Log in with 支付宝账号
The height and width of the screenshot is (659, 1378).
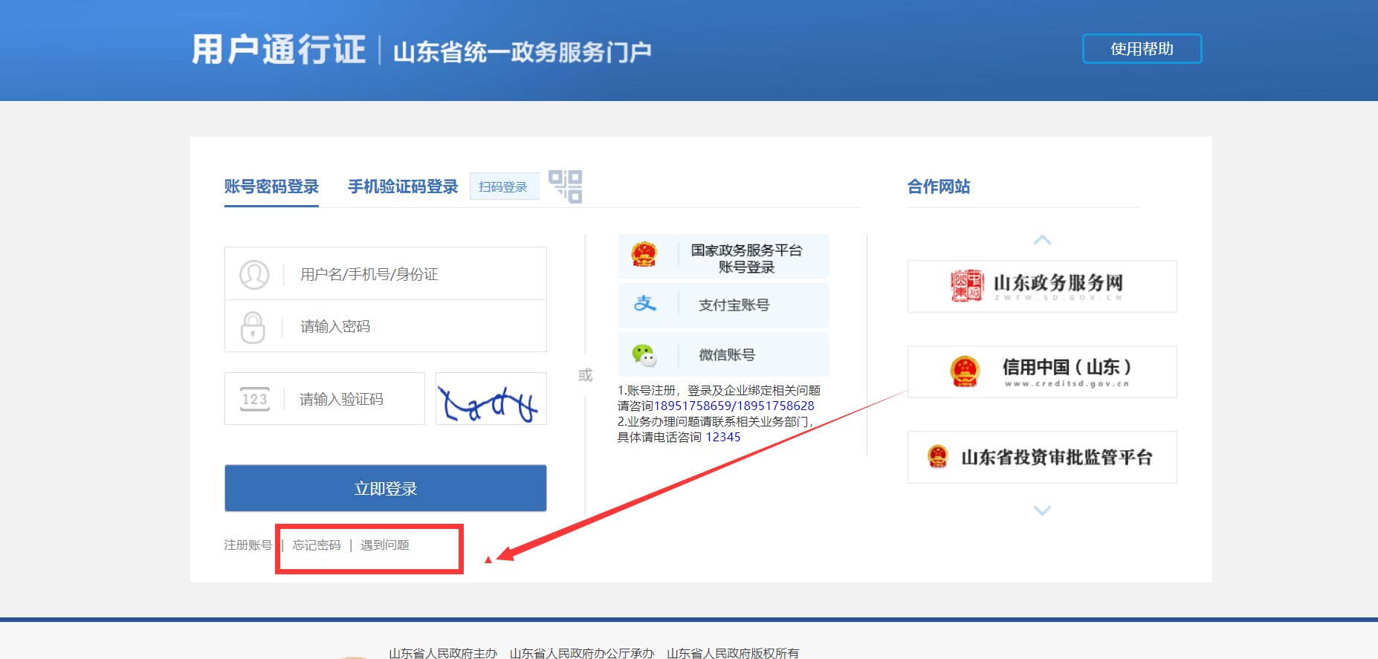click(x=723, y=305)
